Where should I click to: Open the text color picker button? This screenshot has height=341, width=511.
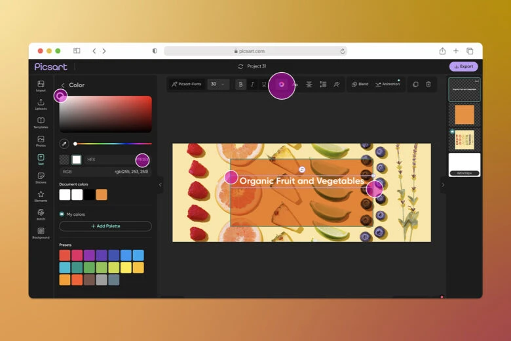point(281,85)
